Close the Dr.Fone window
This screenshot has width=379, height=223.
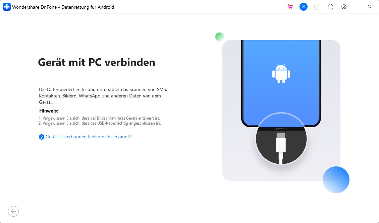[x=369, y=7]
